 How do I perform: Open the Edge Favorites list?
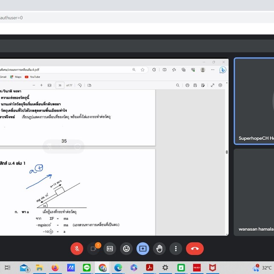pos(174,70)
